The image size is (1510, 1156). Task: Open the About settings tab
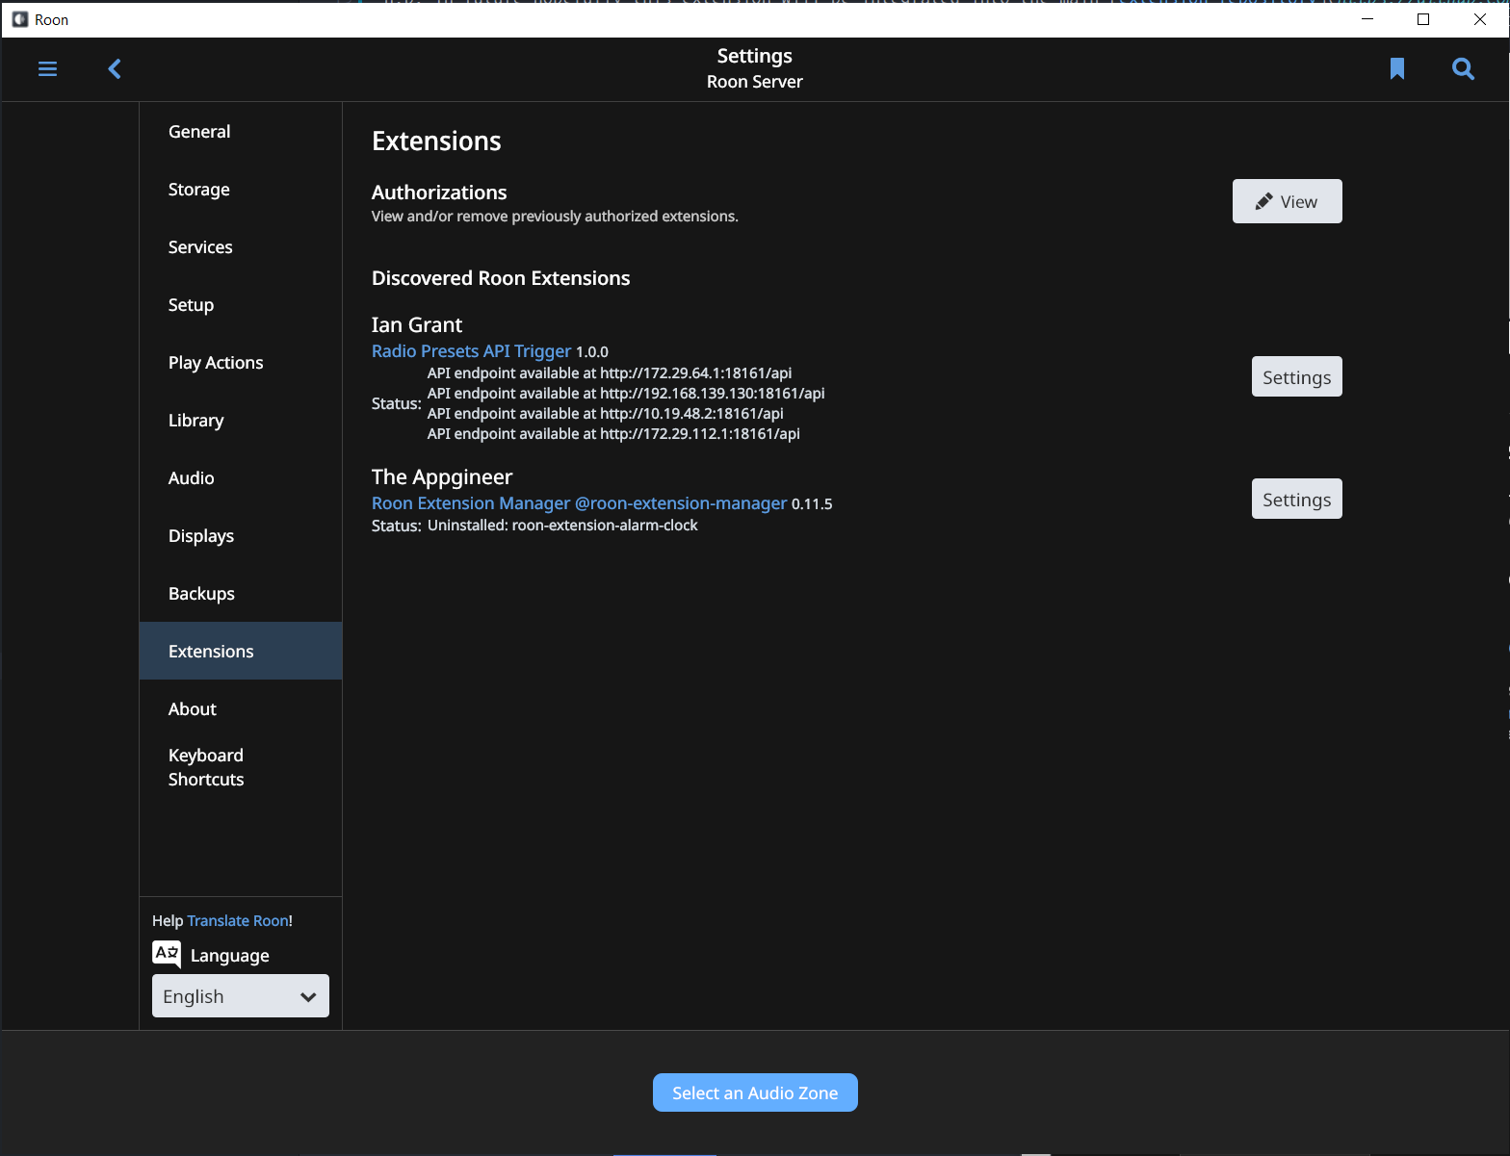point(241,708)
